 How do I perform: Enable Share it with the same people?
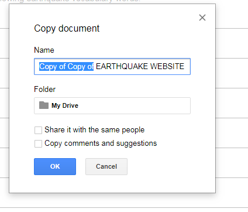click(38, 130)
